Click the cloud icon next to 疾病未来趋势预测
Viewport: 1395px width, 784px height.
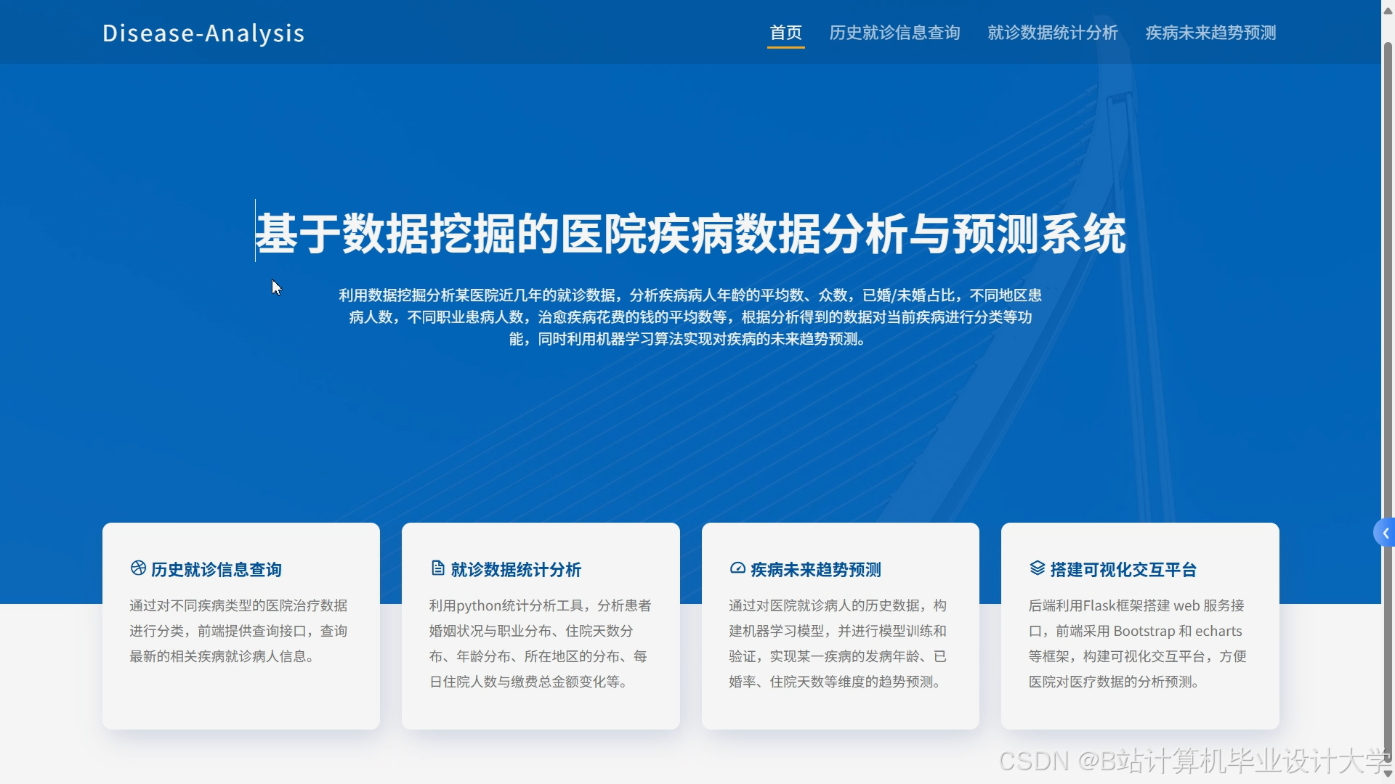pos(738,569)
